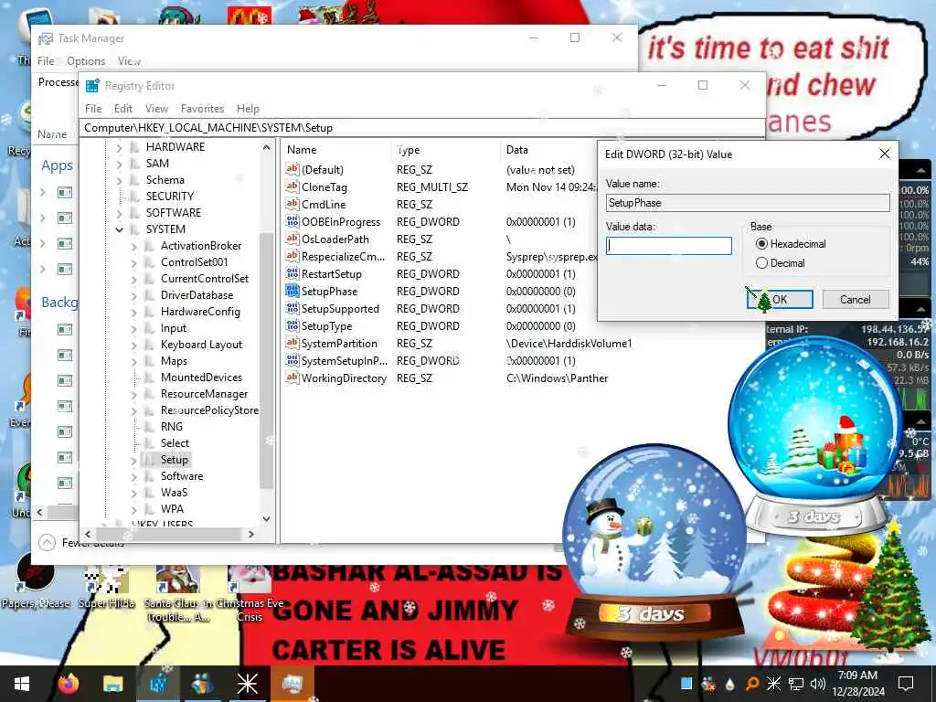
Task: Open Papers, Please desktop shortcut
Action: (x=36, y=580)
